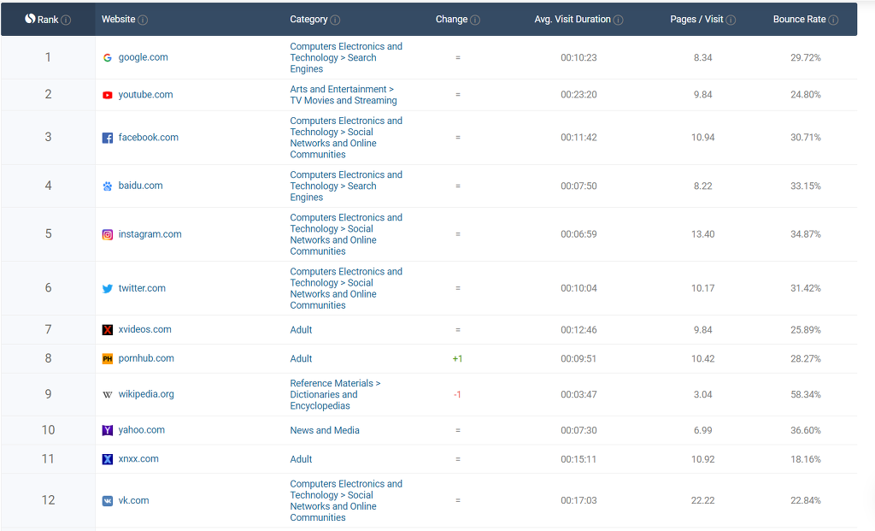The width and height of the screenshot is (875, 531).
Task: Sort by the Rank column header
Action: (x=48, y=20)
